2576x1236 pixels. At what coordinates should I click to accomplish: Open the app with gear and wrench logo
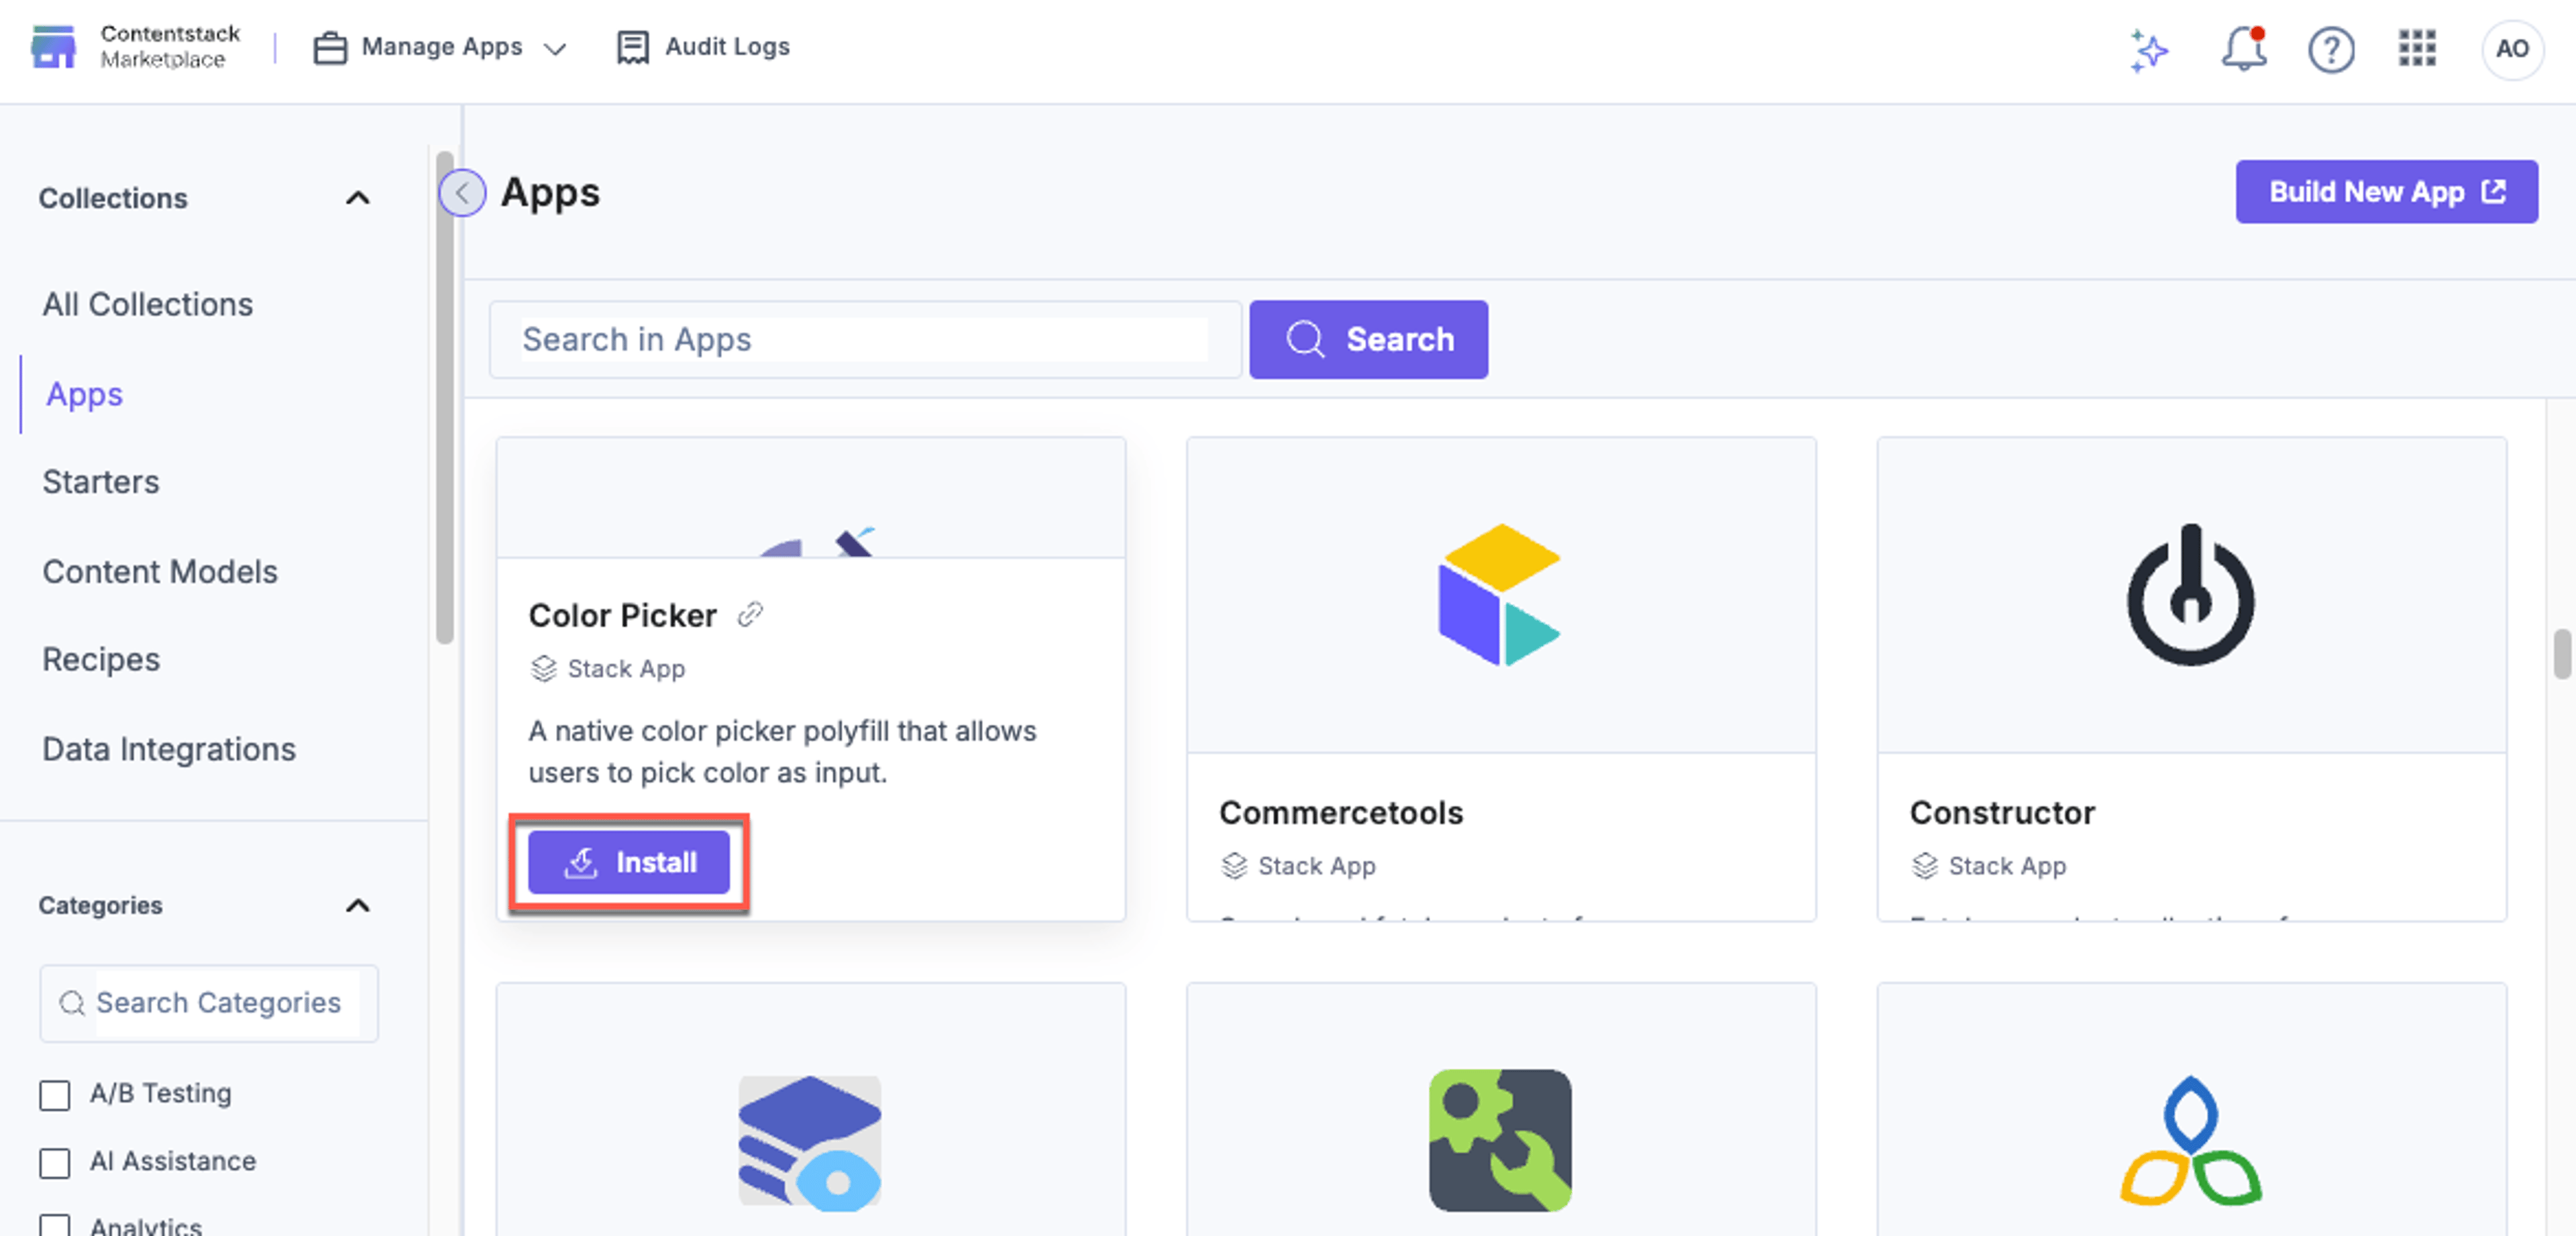(x=1500, y=1140)
